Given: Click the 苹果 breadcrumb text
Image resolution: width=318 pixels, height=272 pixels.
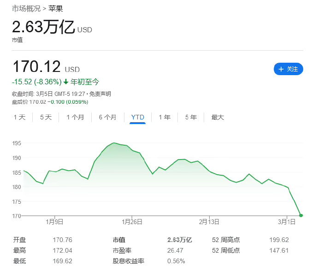Looking at the screenshot, I should pos(56,9).
